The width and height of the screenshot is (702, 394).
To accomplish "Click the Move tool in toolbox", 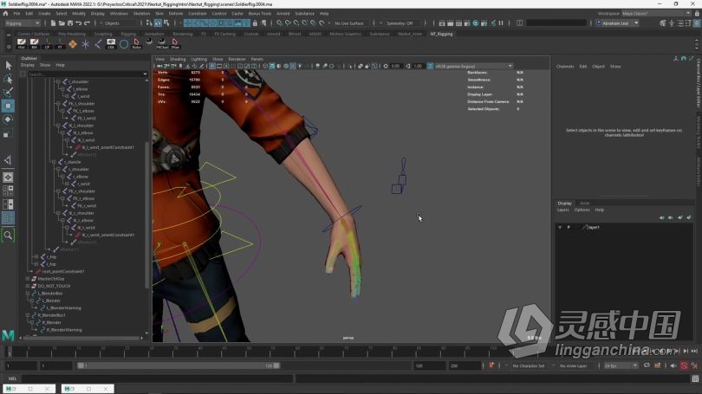I will 8,106.
